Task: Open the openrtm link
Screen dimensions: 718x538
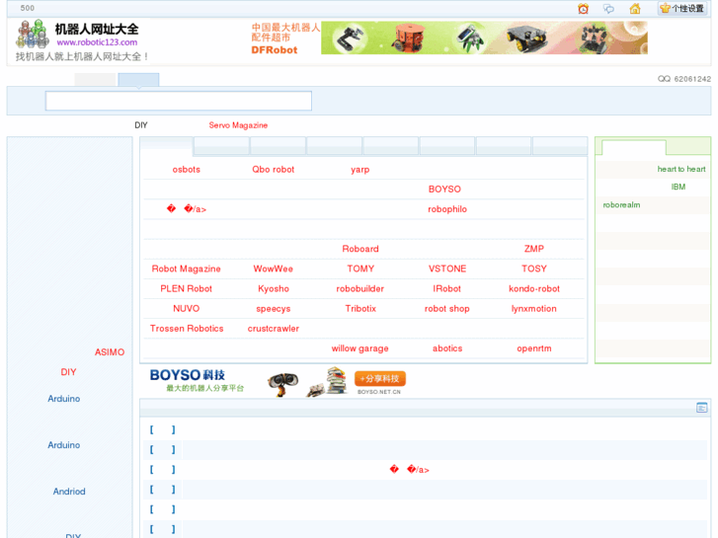Action: [534, 348]
